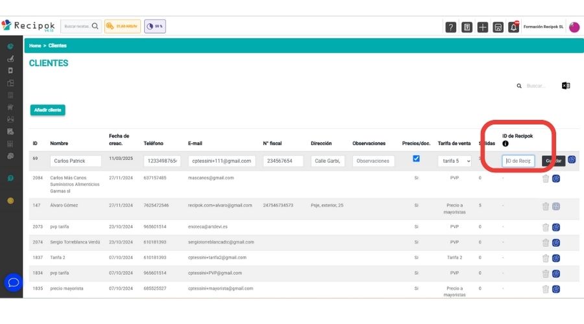Click blue round icon in Carlos Patrick row
Screen dimensions: 584x324
click(x=572, y=159)
